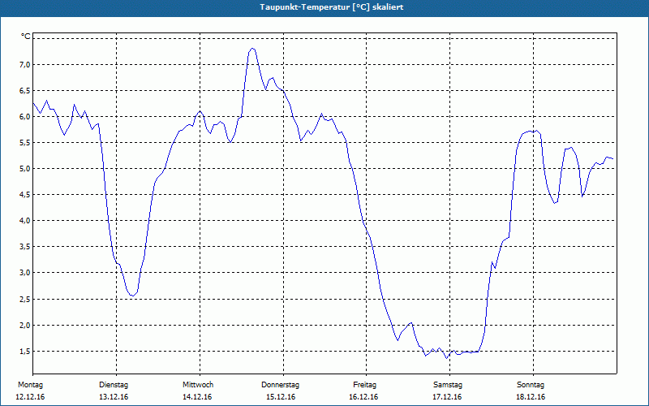Select the 'Freitag' day label
The image size is (649, 406).
pos(364,385)
